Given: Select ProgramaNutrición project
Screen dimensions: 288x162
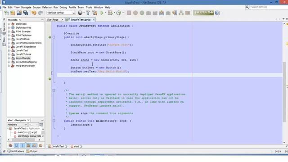Looking at the screenshot, I should (25, 66).
